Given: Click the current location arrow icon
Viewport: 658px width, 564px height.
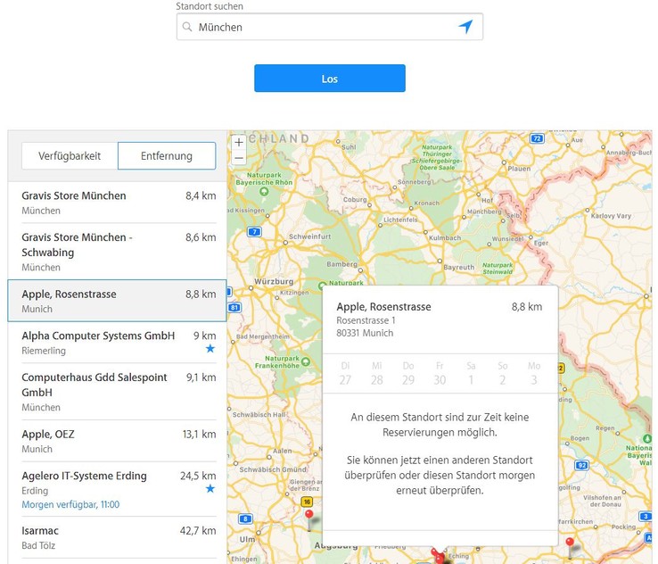Looking at the screenshot, I should (x=465, y=27).
